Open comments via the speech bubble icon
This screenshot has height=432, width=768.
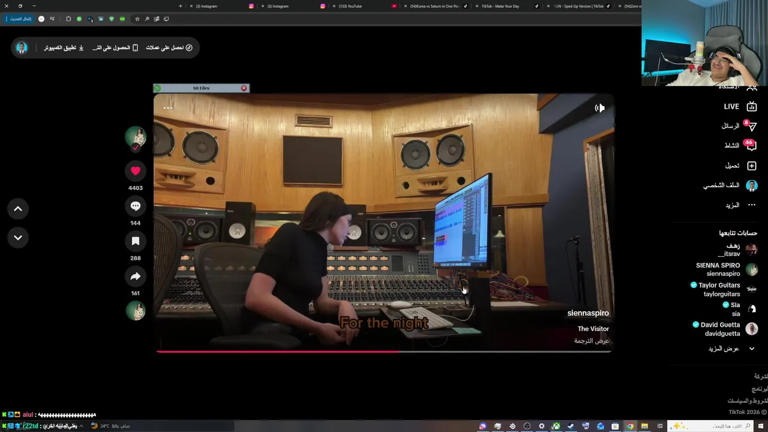pyautogui.click(x=136, y=206)
